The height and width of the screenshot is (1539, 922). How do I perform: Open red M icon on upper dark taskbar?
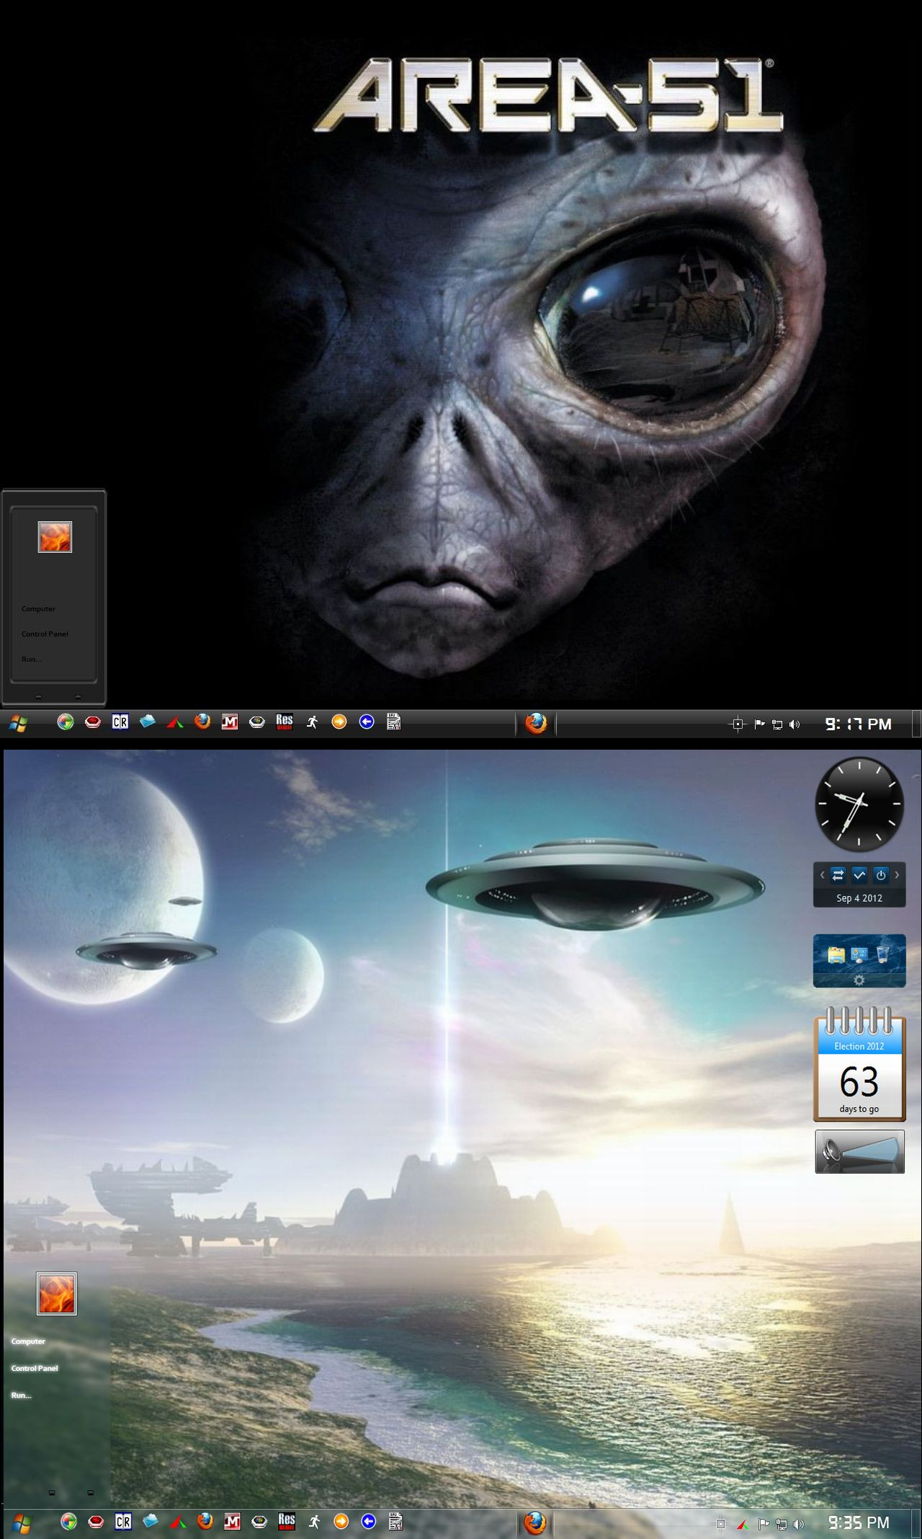(x=230, y=722)
